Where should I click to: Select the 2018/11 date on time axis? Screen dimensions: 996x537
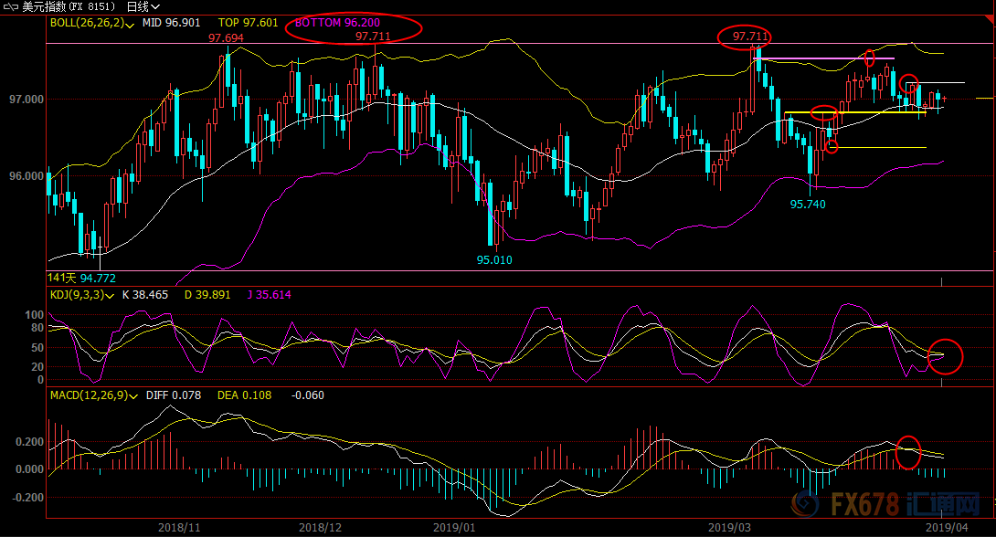click(179, 527)
